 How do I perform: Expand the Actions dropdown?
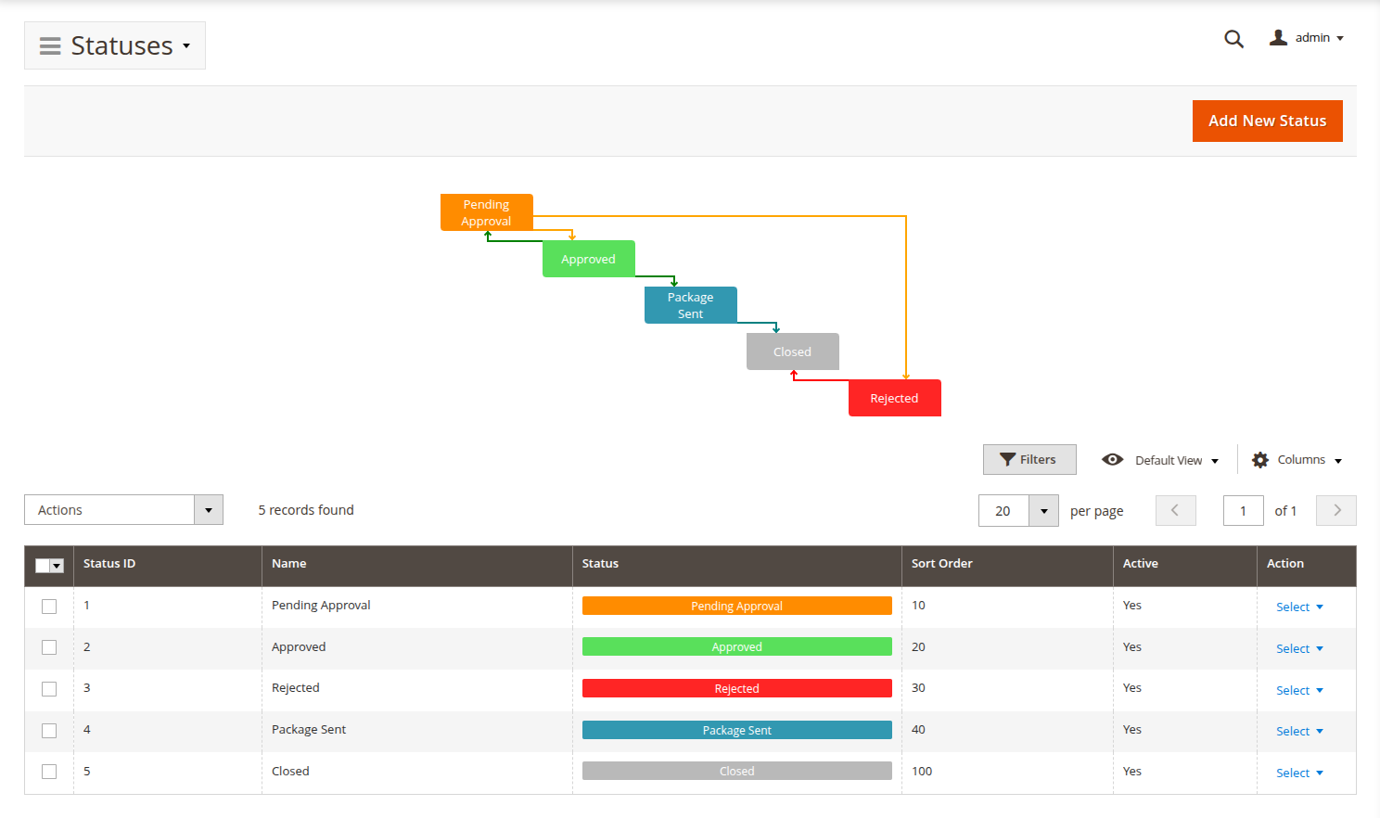click(208, 510)
